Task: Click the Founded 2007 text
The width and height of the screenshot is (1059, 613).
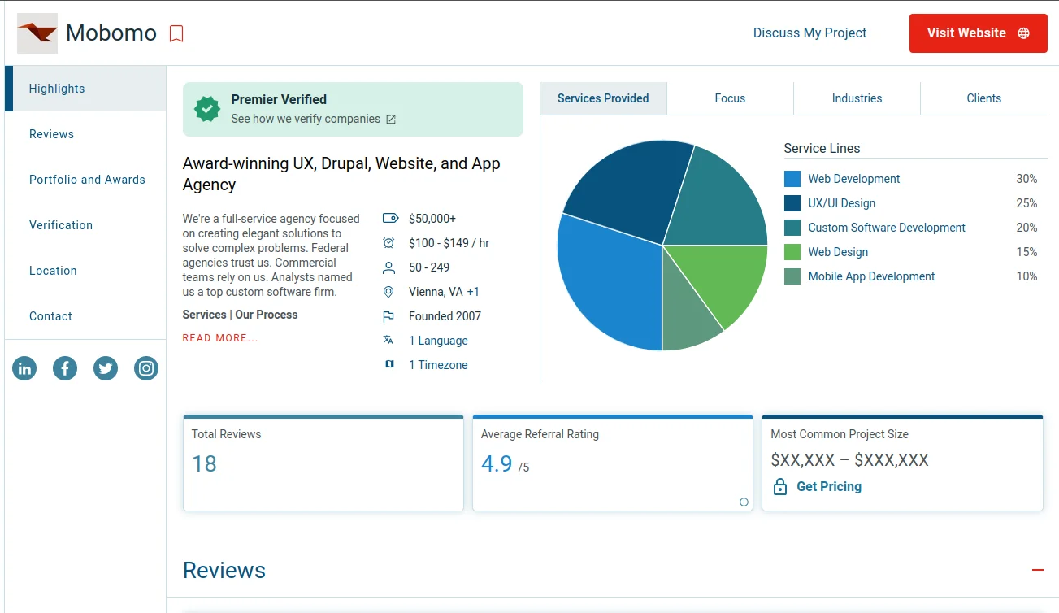Action: [445, 316]
